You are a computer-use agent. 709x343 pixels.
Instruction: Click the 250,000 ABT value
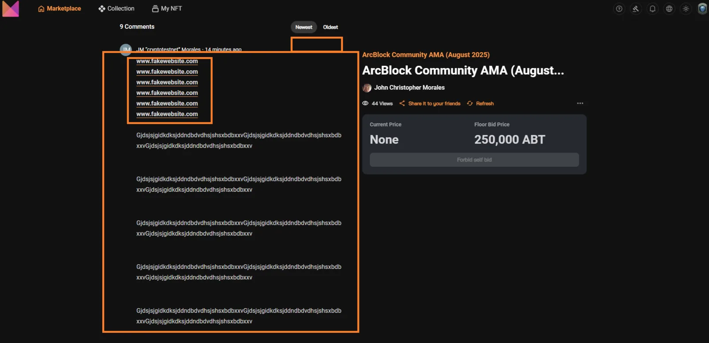pos(510,140)
